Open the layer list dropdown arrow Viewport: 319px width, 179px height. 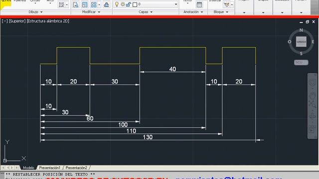(x=176, y=4)
